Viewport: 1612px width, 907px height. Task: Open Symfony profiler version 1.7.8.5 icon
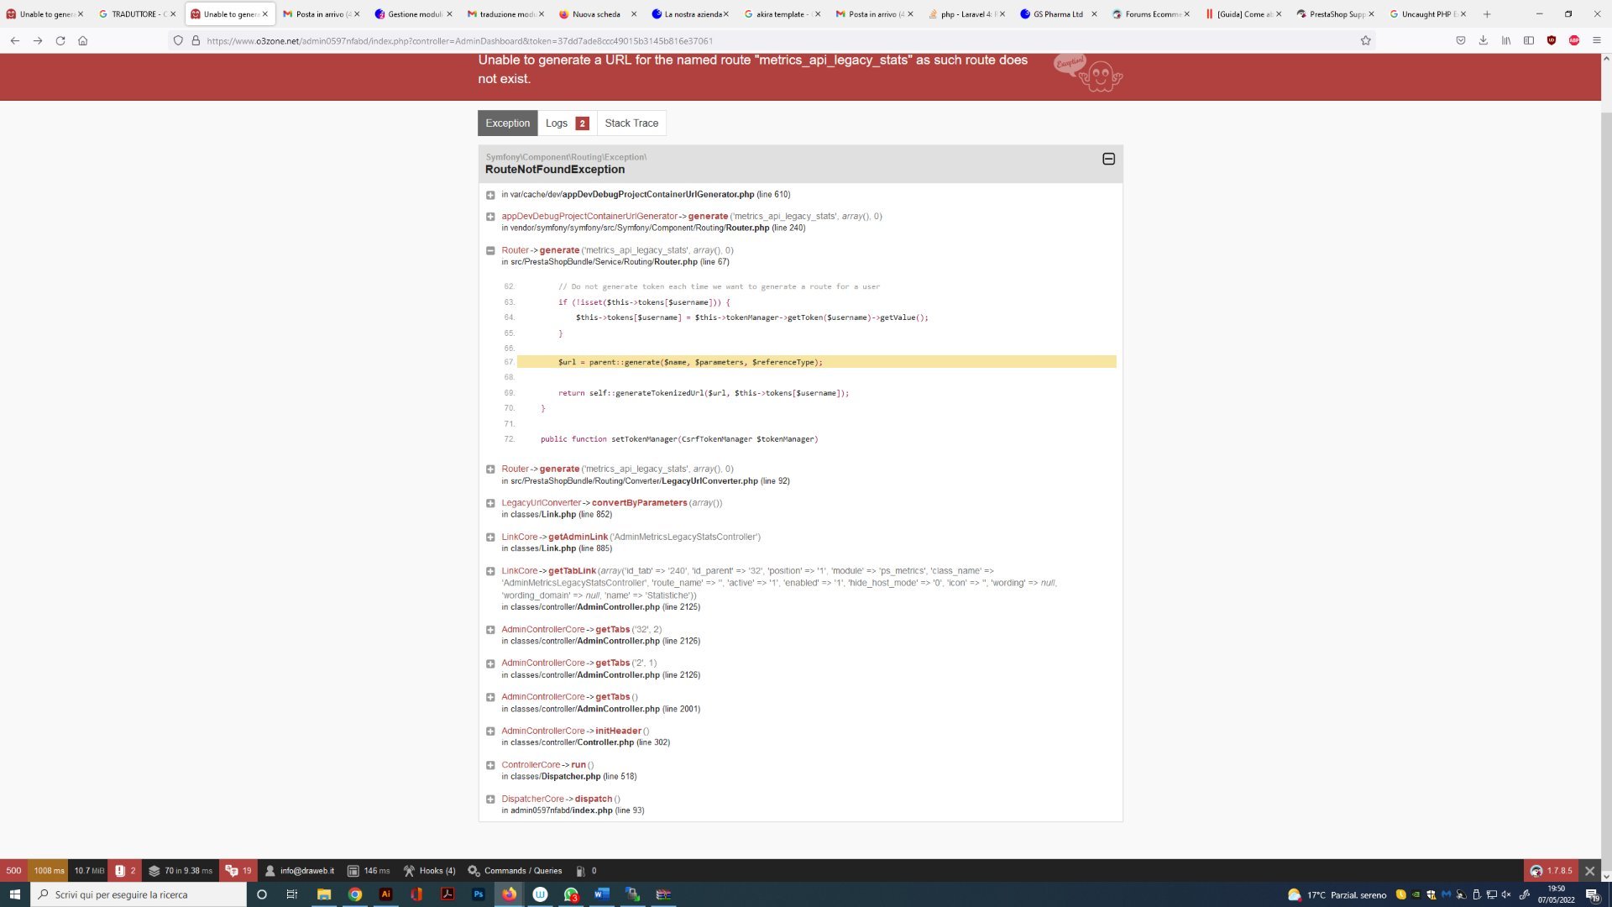[x=1551, y=871]
